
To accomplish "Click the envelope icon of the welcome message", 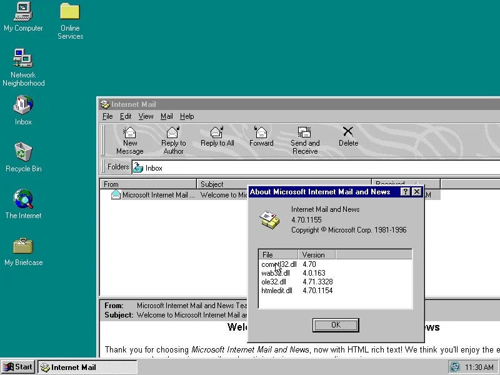I will [116, 194].
